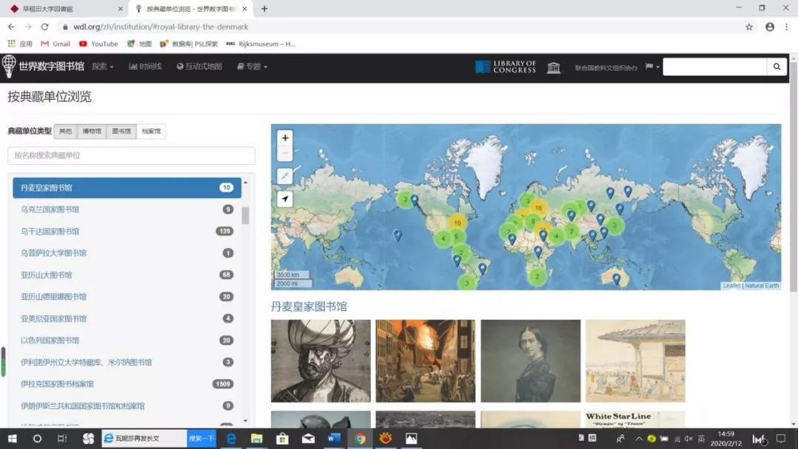Bookmark this page with star icon
The image size is (798, 449).
pos(749,27)
